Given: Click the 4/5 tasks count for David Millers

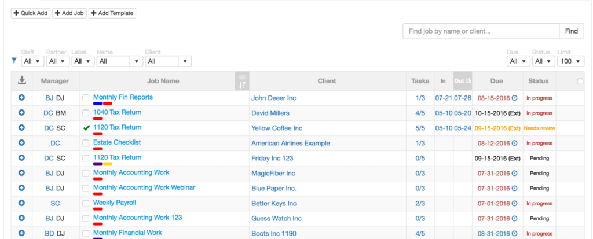Looking at the screenshot, I should tap(420, 113).
